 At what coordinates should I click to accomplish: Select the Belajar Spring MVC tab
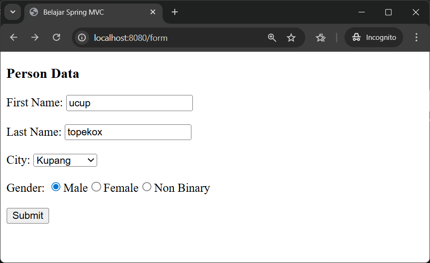pos(93,12)
